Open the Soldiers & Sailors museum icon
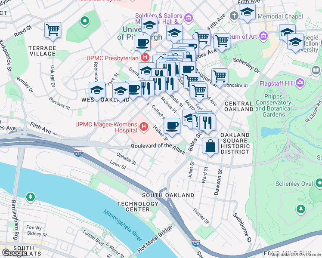The image size is (322, 258). [x=189, y=18]
